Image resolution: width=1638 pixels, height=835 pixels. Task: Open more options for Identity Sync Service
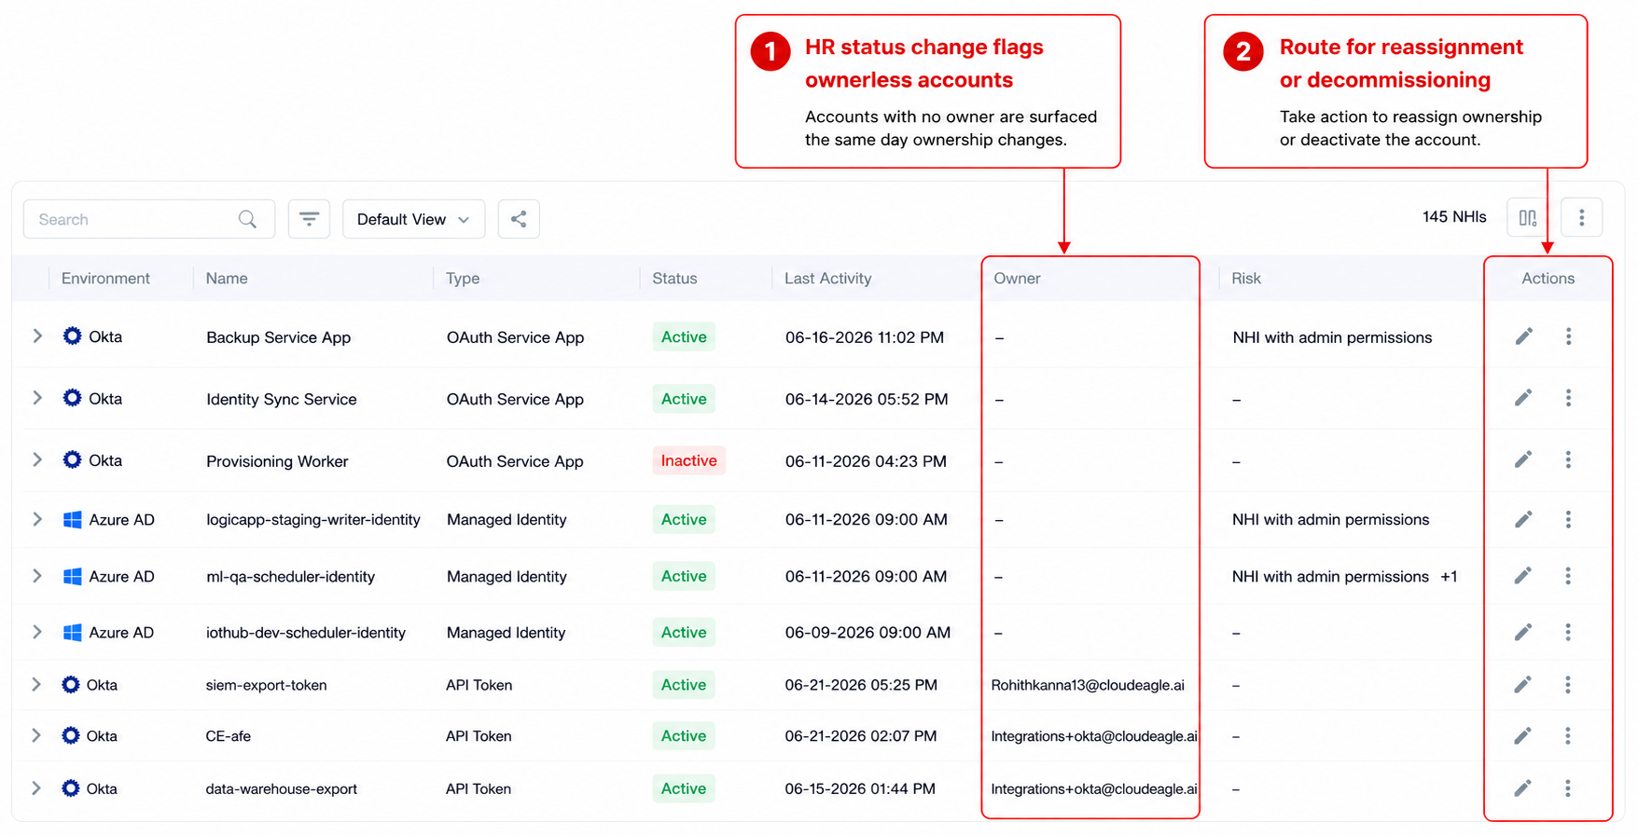tap(1568, 398)
